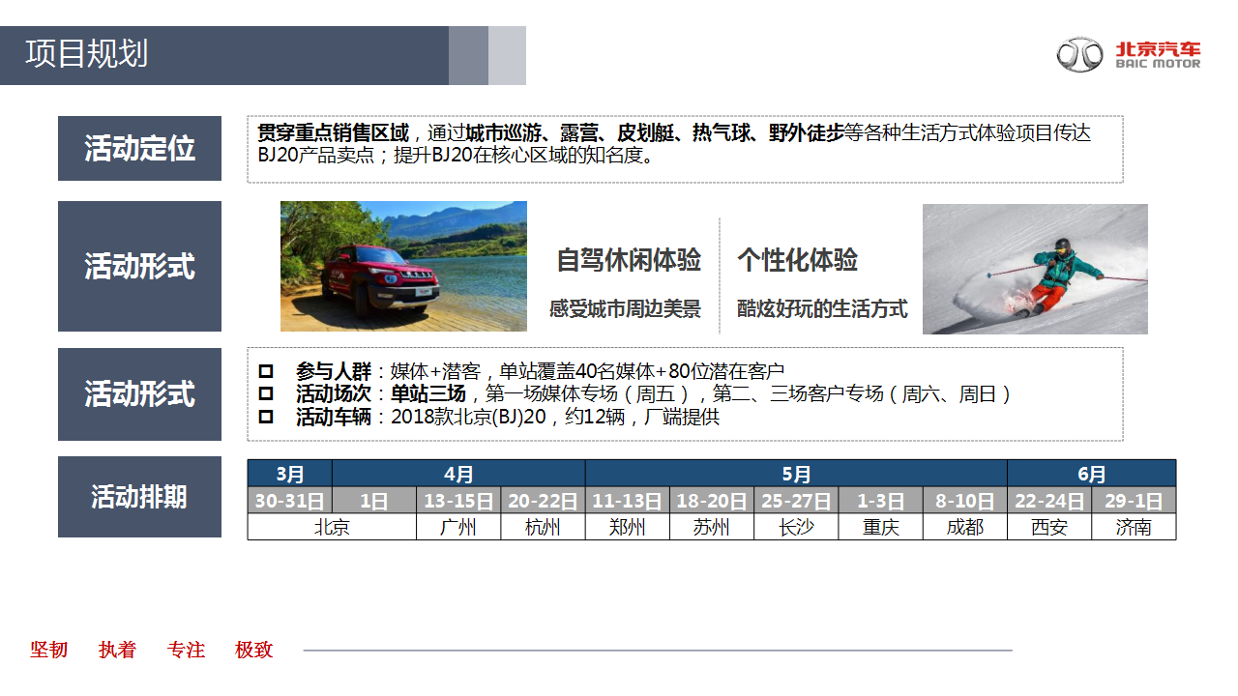Click the red 坚韧 footer word
This screenshot has width=1238, height=696.
pos(49,650)
